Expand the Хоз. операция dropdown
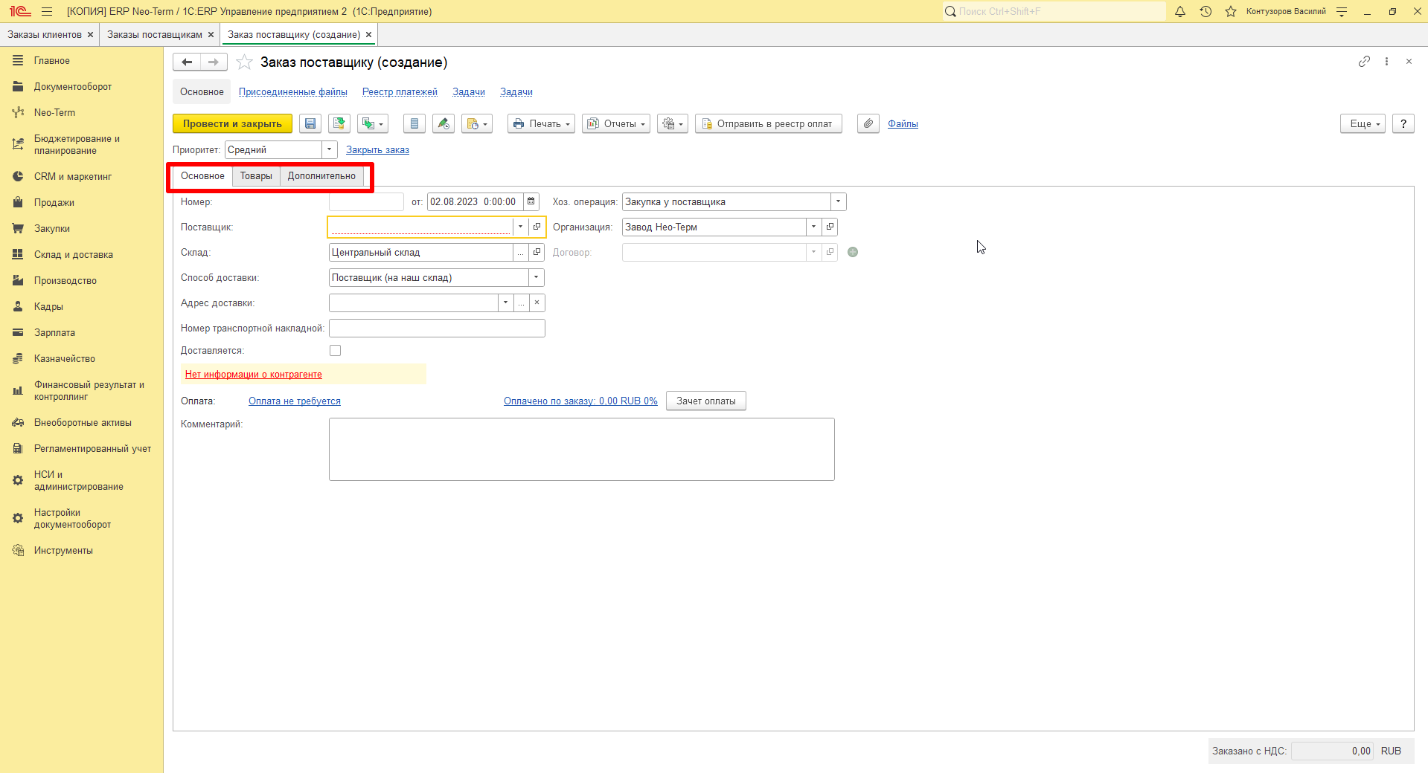Screen dimensions: 1428x773 [x=838, y=201]
